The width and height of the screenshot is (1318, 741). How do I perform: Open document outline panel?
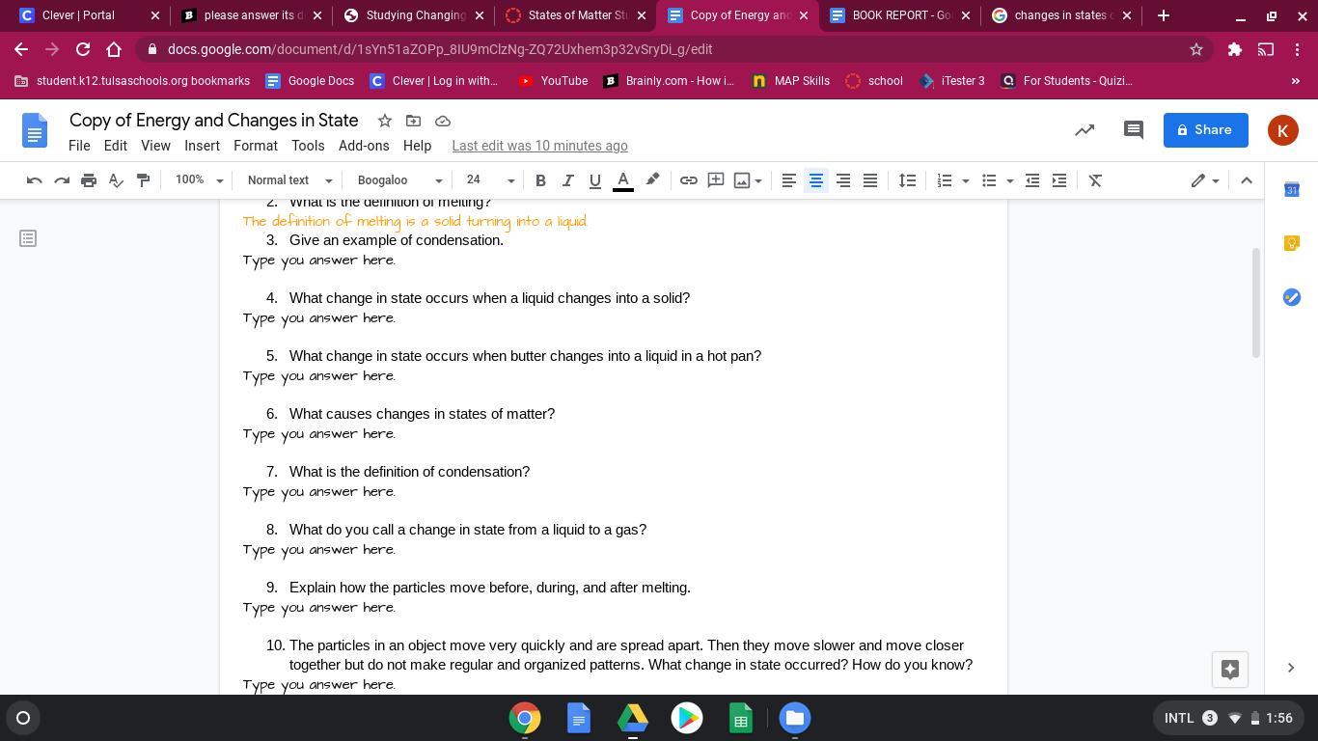point(28,237)
